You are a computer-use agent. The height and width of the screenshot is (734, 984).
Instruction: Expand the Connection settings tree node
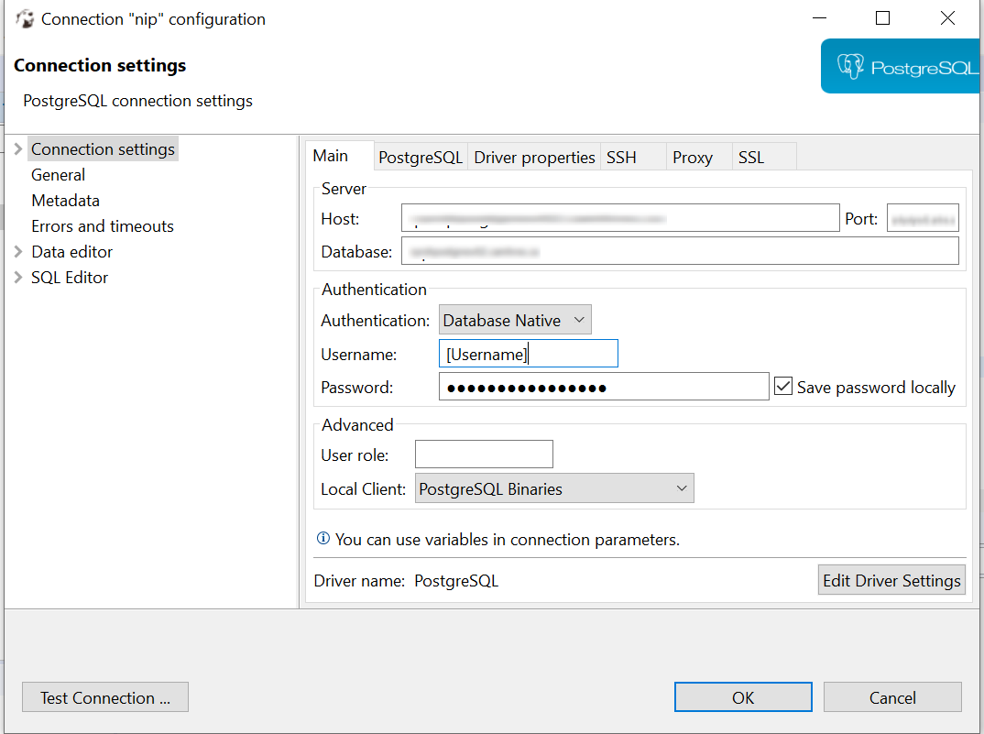[x=19, y=148]
